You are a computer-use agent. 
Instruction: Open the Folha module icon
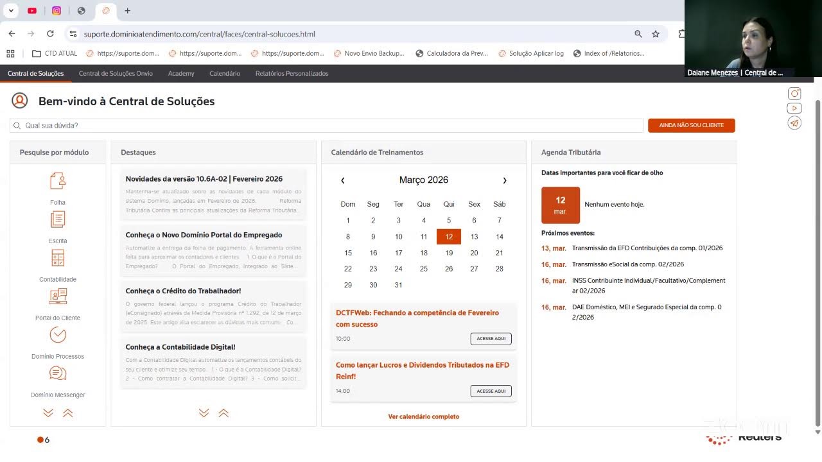coord(58,181)
